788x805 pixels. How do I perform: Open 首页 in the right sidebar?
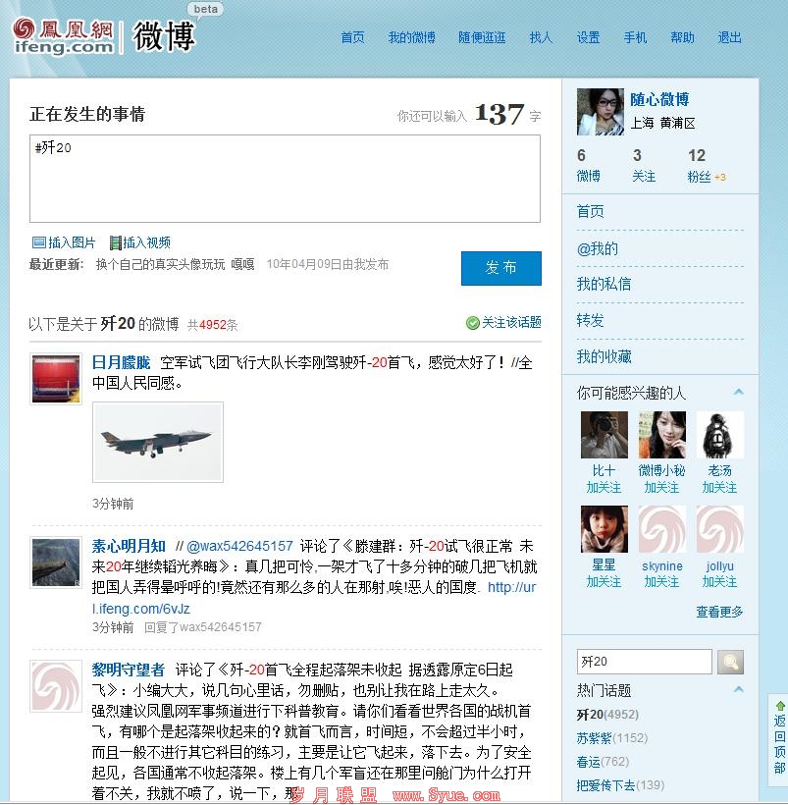click(x=591, y=211)
